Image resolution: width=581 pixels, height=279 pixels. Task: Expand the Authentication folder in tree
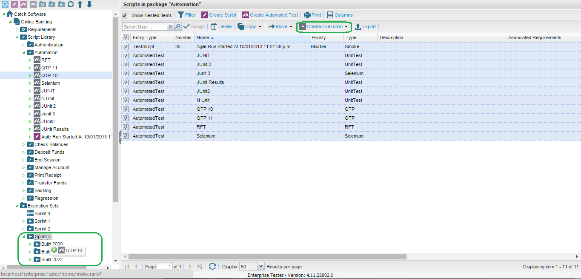tap(24, 45)
